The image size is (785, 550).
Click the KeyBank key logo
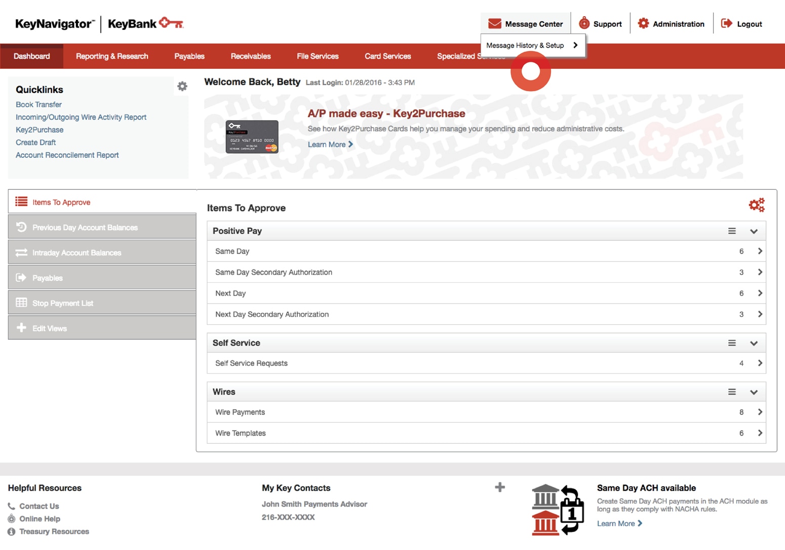(x=171, y=23)
